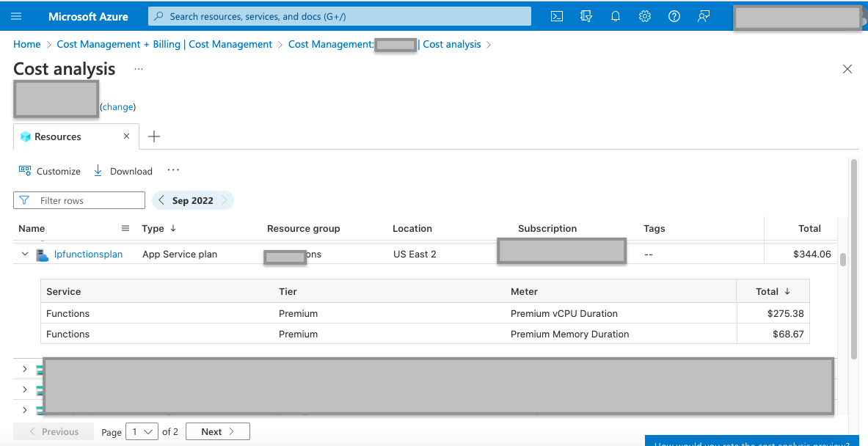Expand the first row below the sub-table
868x446 pixels.
coord(25,368)
